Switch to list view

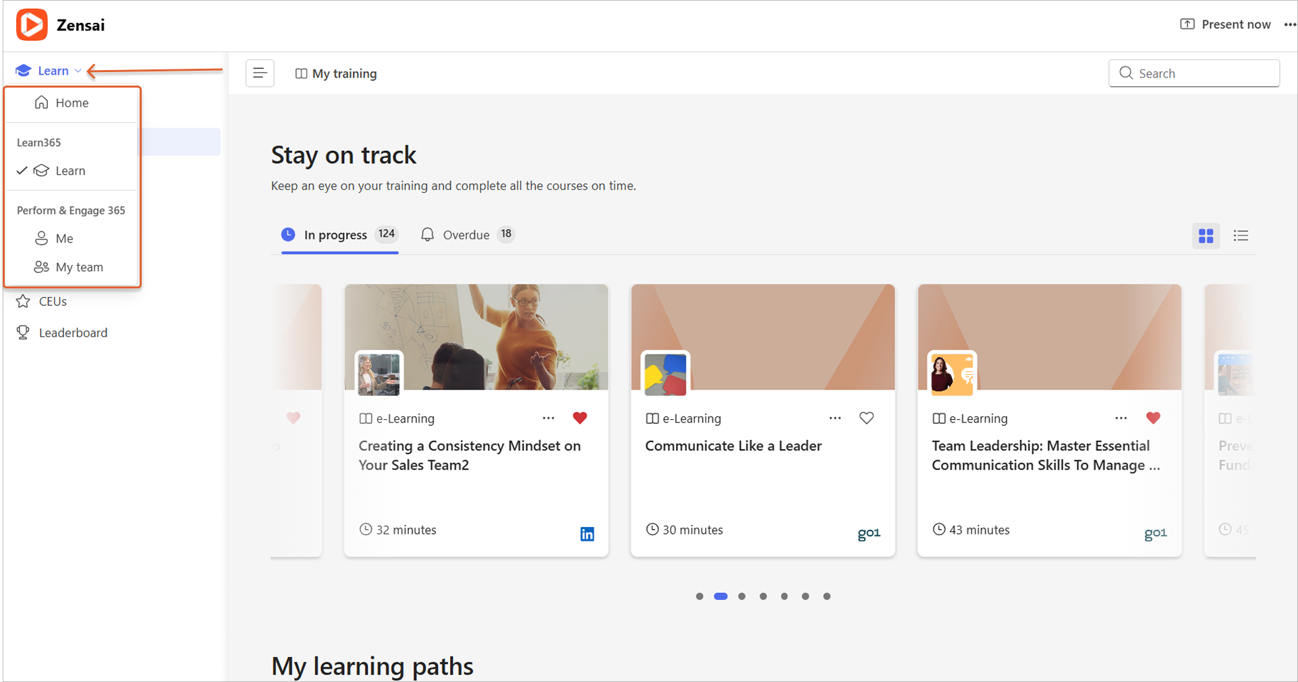(x=1241, y=235)
